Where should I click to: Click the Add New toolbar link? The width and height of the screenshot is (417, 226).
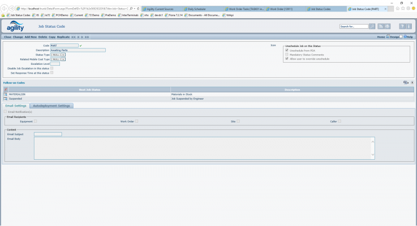coord(31,37)
